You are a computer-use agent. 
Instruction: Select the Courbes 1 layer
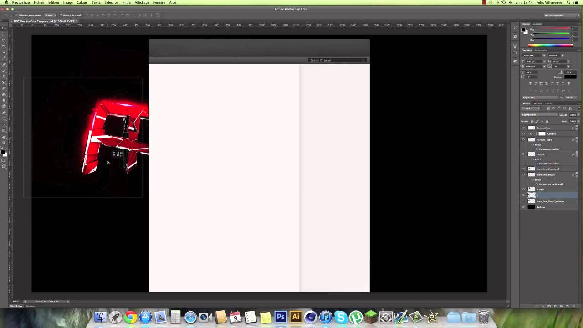click(x=550, y=133)
